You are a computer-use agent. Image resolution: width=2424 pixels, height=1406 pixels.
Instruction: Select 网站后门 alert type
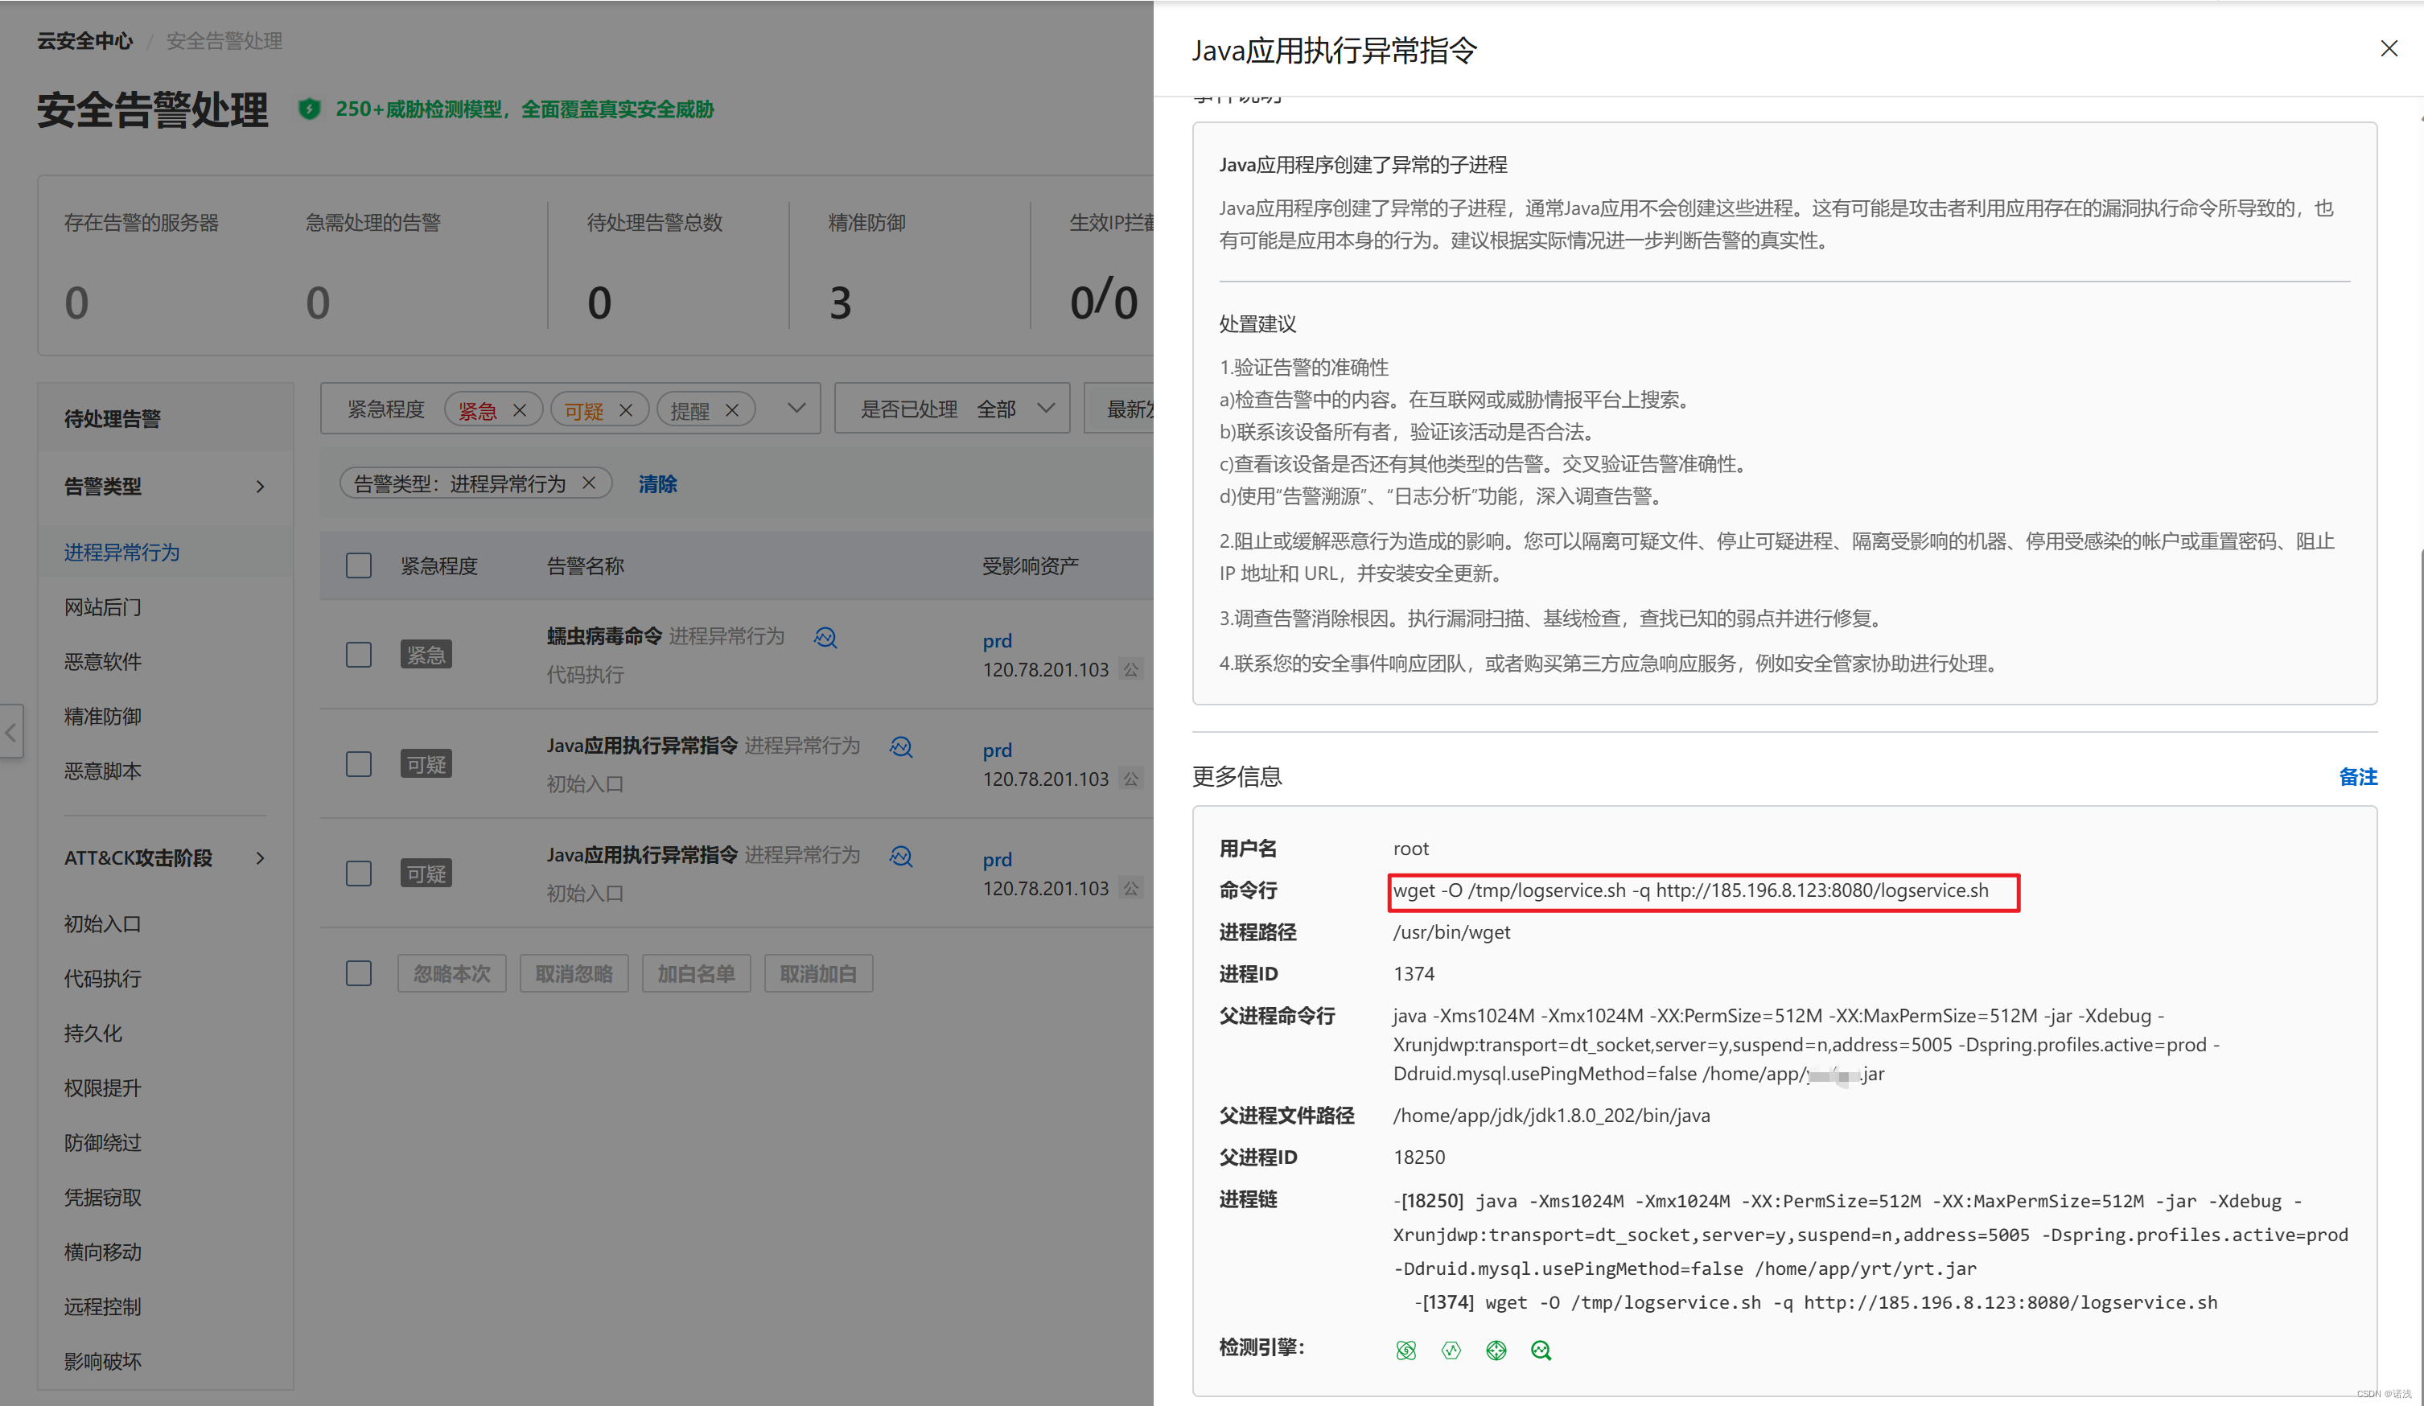(103, 606)
